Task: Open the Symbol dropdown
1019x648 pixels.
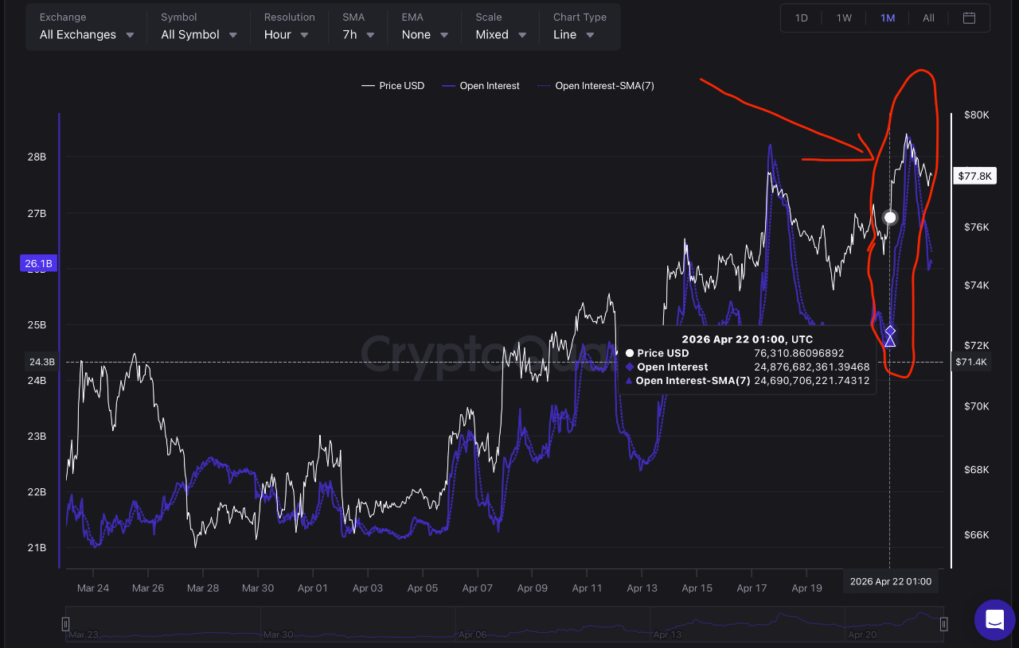Action: click(x=199, y=35)
